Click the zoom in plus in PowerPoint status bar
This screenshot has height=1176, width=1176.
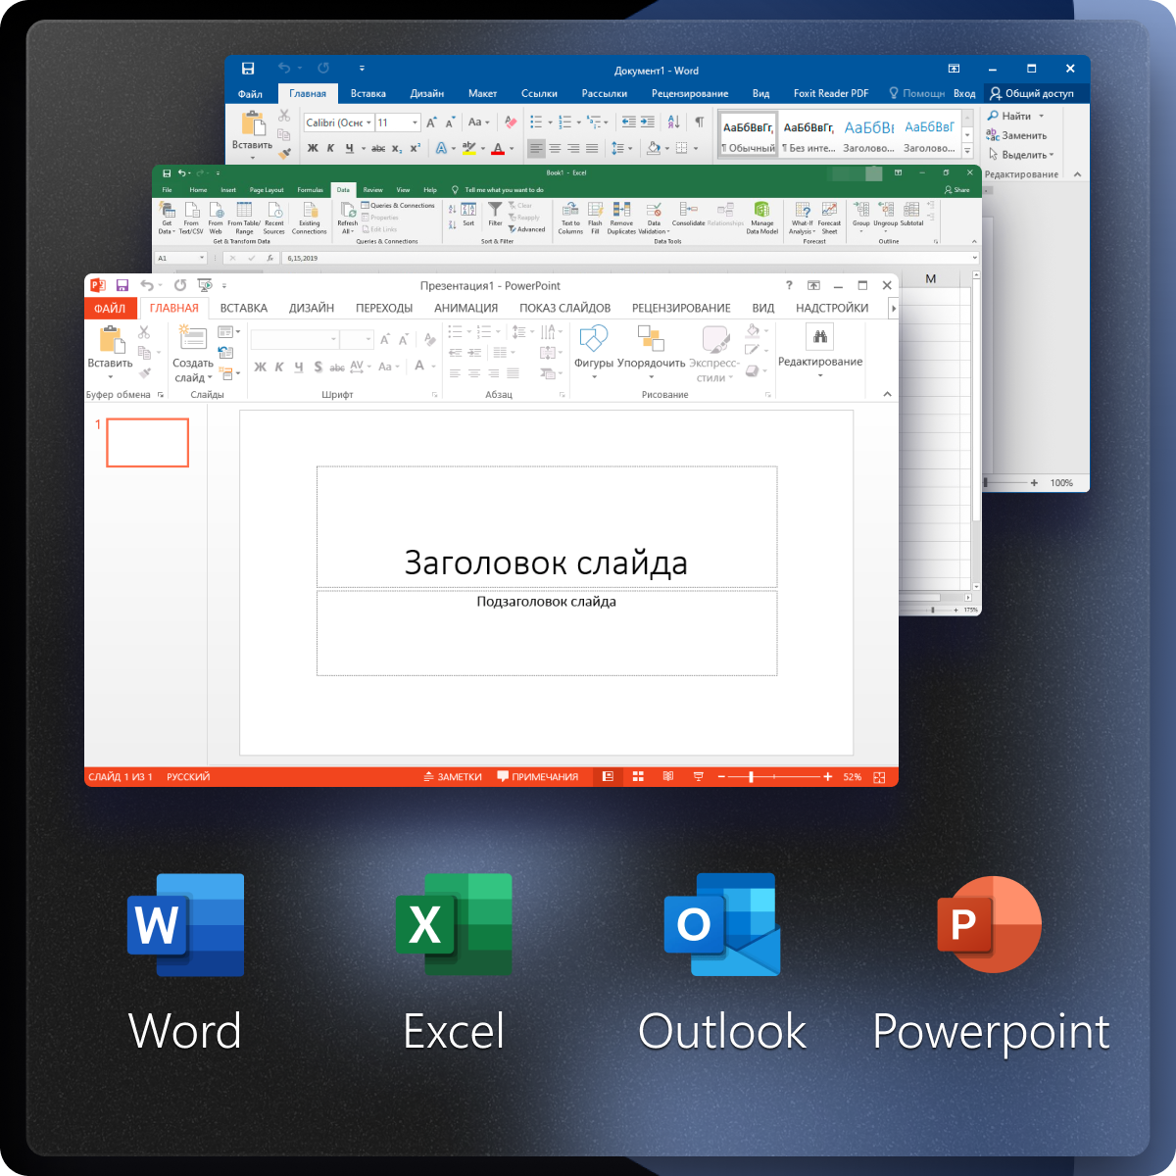[x=828, y=777]
